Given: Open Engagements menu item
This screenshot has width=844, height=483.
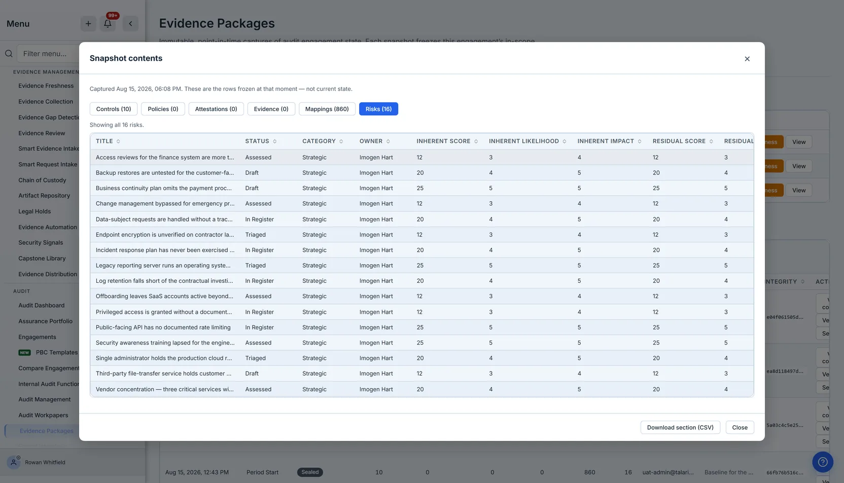Looking at the screenshot, I should 37,337.
